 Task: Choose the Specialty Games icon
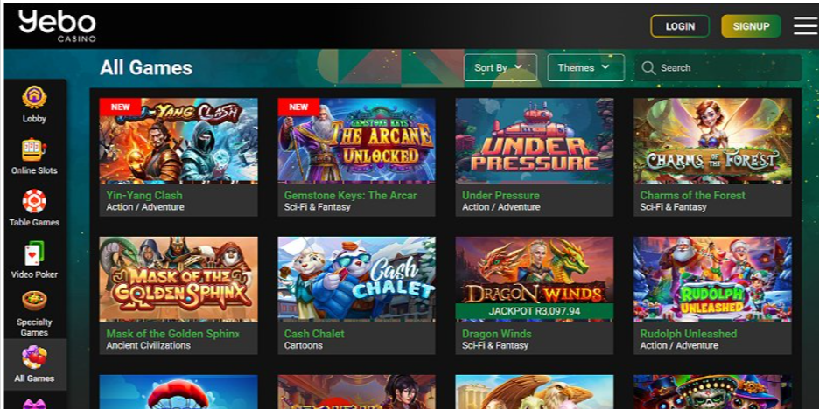[34, 302]
